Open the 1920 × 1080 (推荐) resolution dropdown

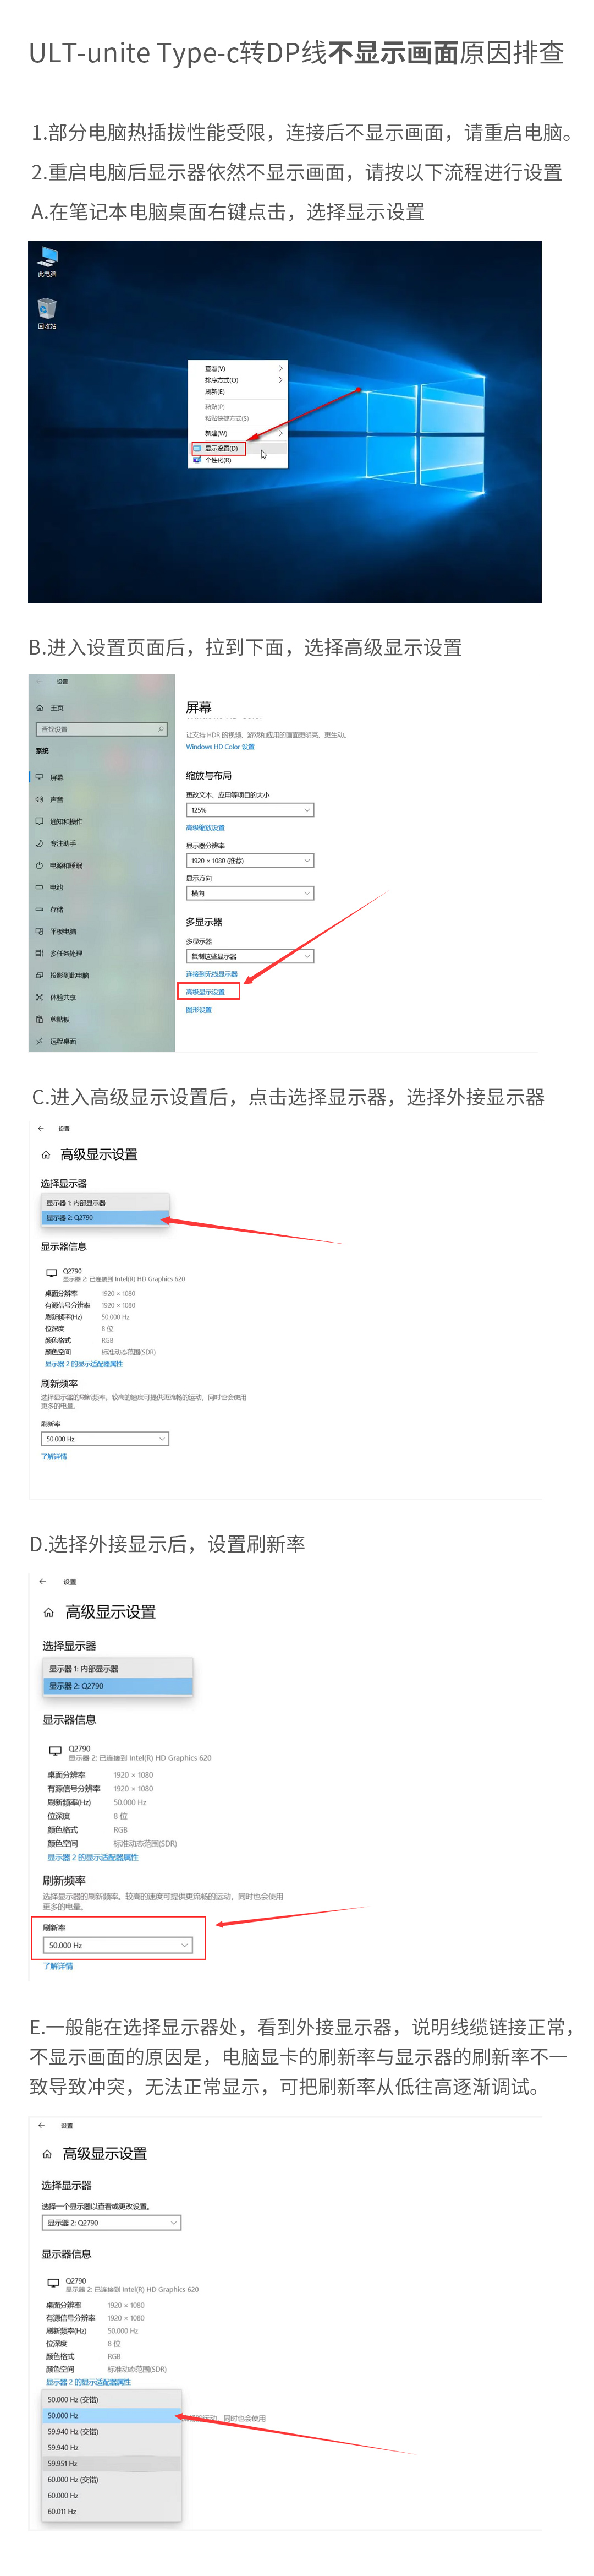click(250, 860)
